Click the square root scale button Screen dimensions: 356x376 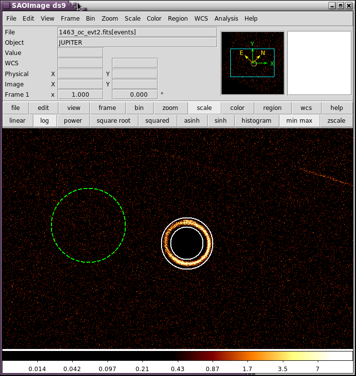(x=113, y=121)
